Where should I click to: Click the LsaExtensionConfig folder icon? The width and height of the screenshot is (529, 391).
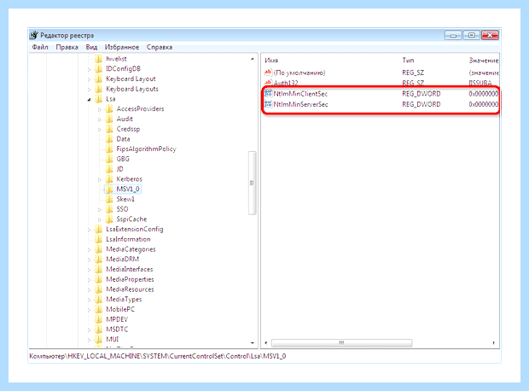point(98,230)
